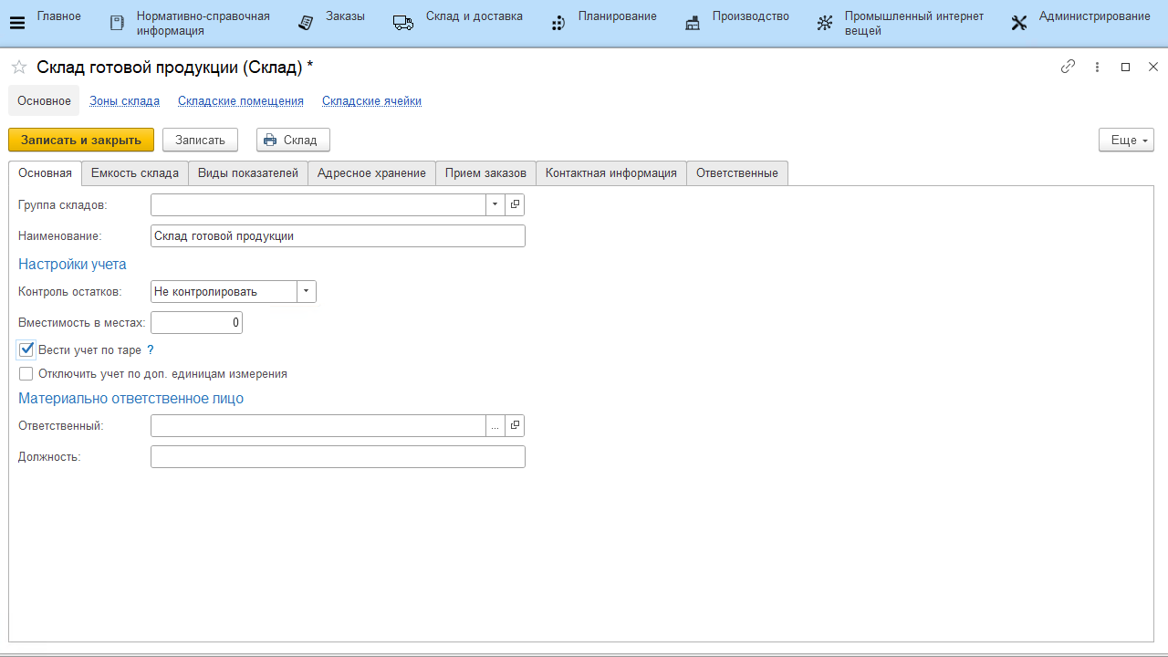Open Группа складов field in new window
The image size is (1168, 657).
515,204
